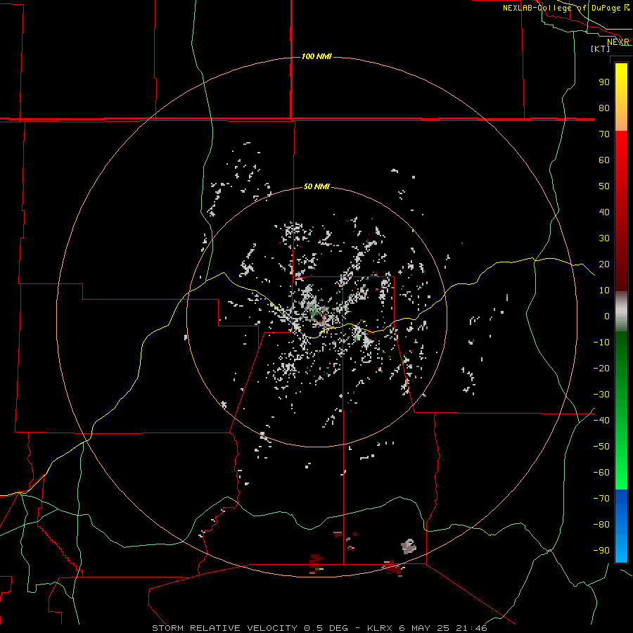Click the KLRX station timestamp in caption
Screen dimensions: 633x633
pos(427,628)
